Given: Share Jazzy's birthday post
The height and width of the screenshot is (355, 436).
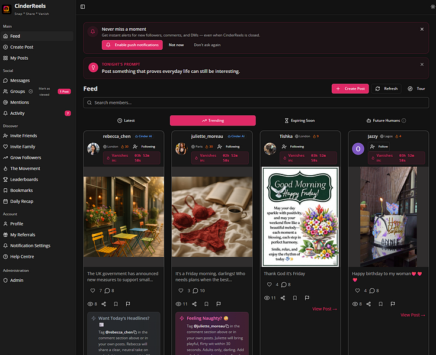Looking at the screenshot, I should [368, 304].
